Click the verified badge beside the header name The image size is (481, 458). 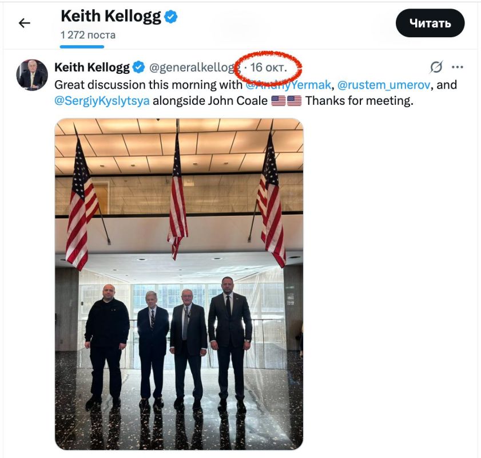(x=172, y=15)
